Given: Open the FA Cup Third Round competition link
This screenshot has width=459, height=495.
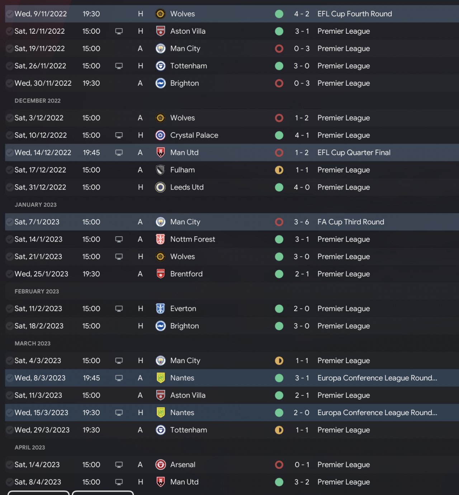Looking at the screenshot, I should (x=350, y=222).
